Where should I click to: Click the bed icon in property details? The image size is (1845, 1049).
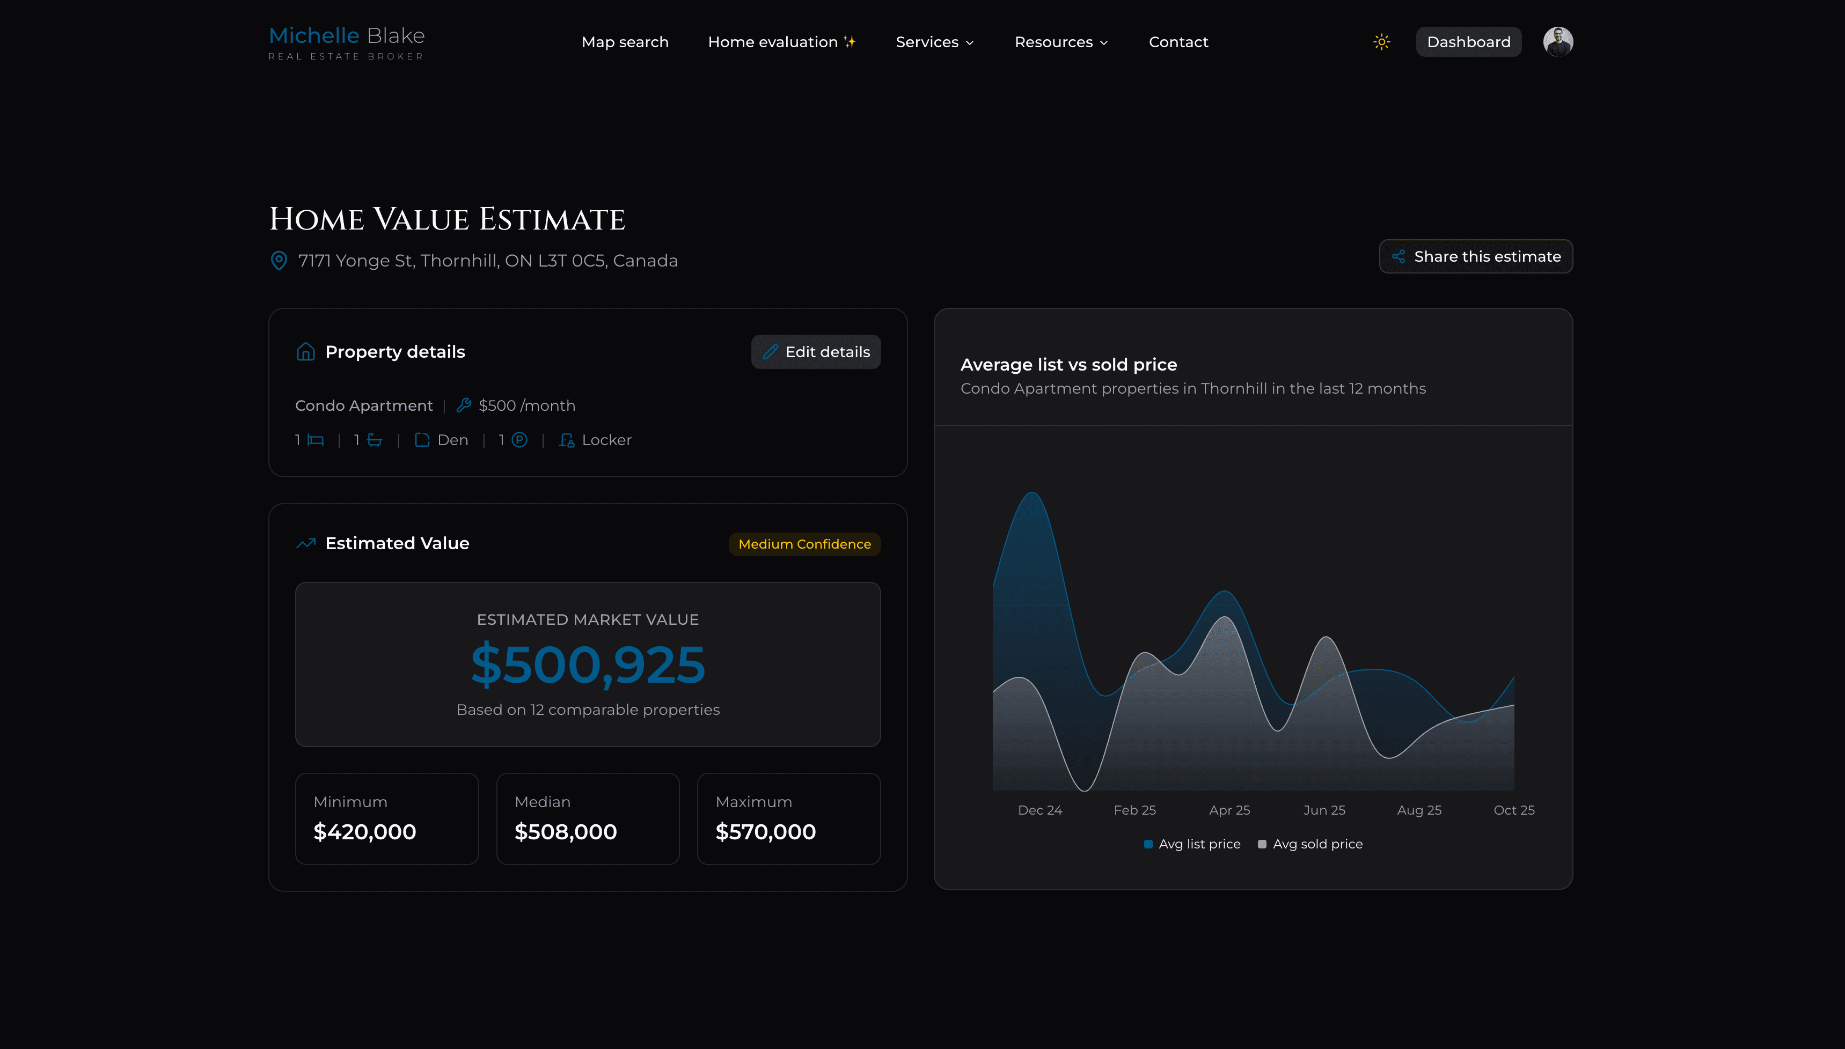314,439
